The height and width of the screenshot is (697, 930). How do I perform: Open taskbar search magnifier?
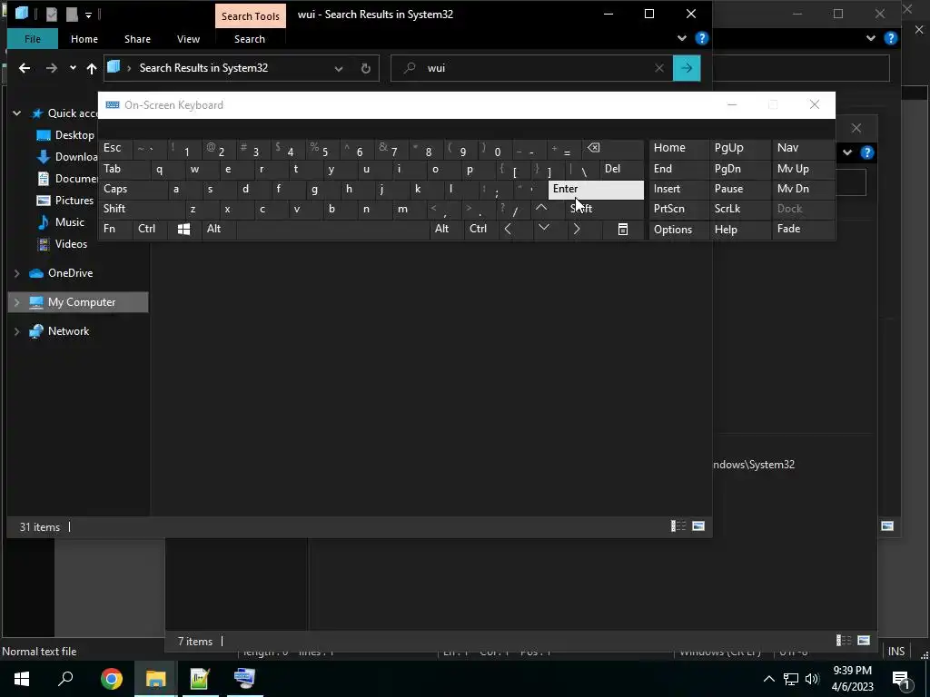click(65, 679)
